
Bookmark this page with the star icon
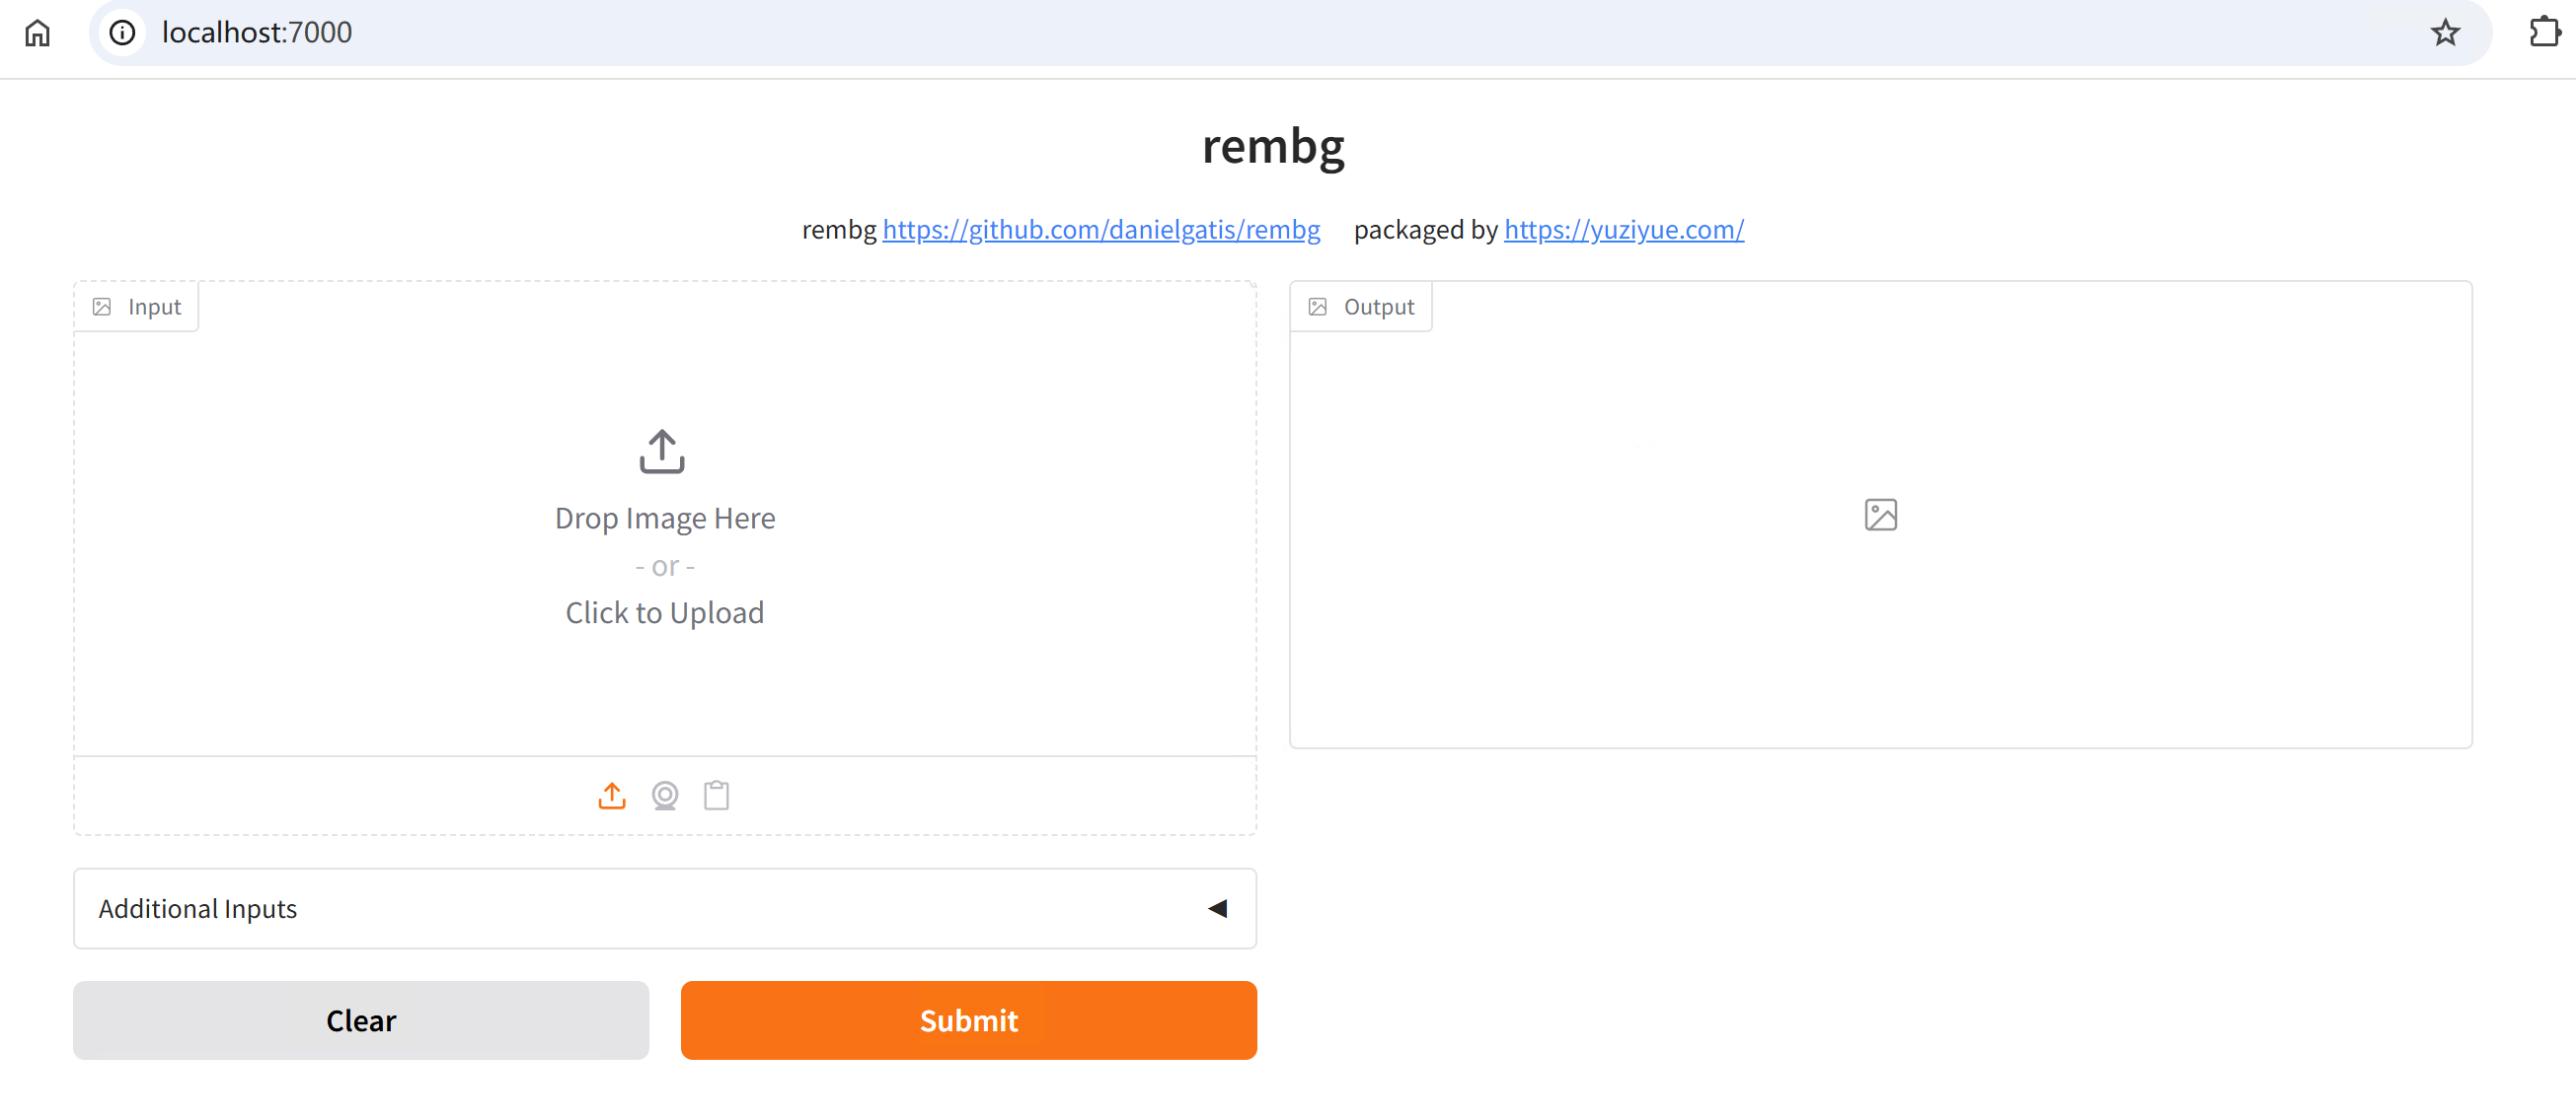tap(2444, 33)
